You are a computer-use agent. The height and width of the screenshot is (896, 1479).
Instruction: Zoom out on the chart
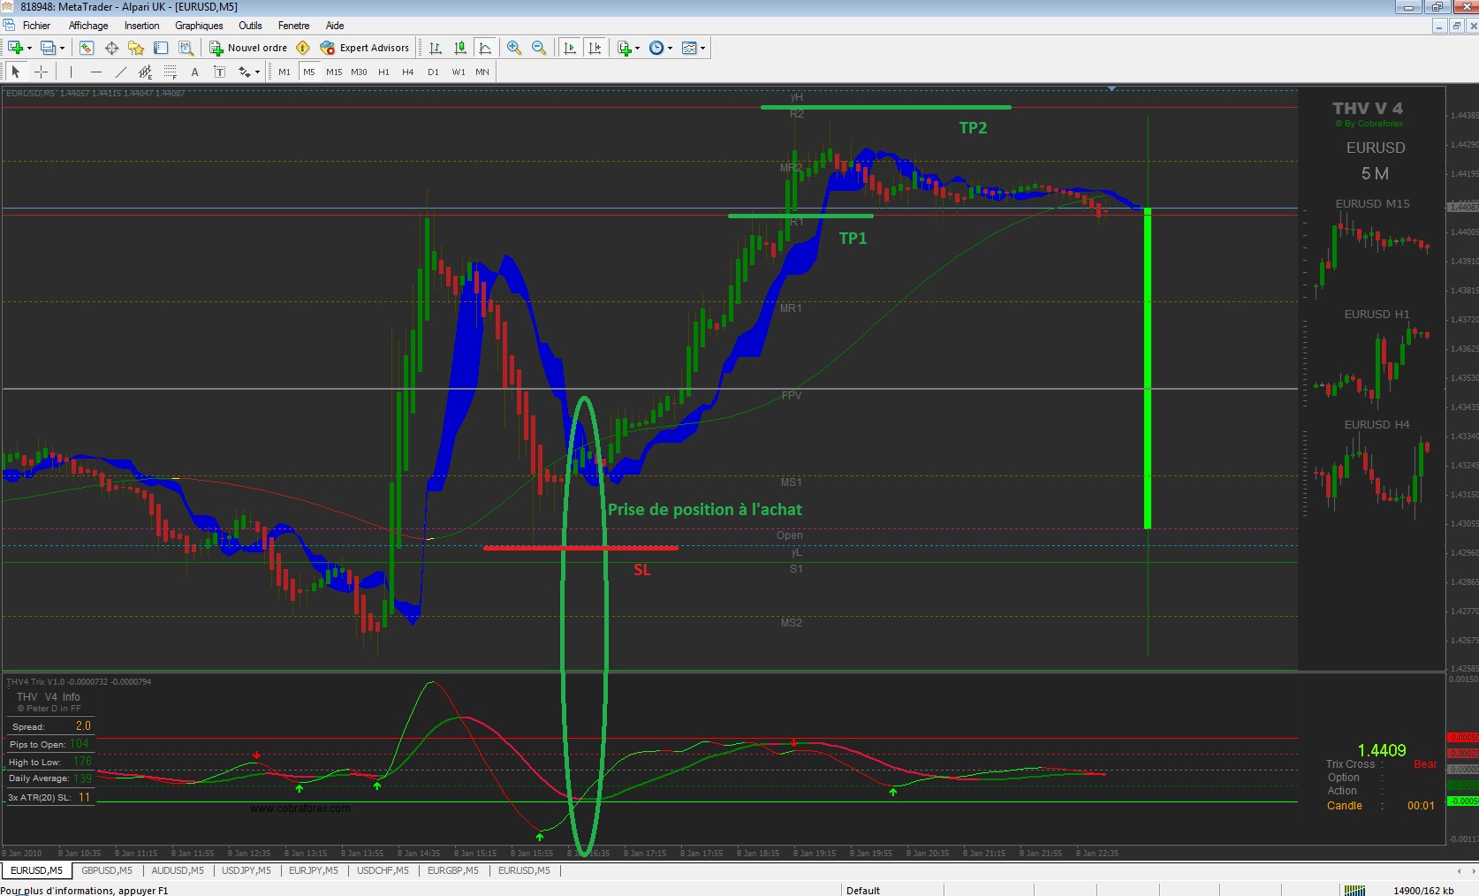[539, 48]
